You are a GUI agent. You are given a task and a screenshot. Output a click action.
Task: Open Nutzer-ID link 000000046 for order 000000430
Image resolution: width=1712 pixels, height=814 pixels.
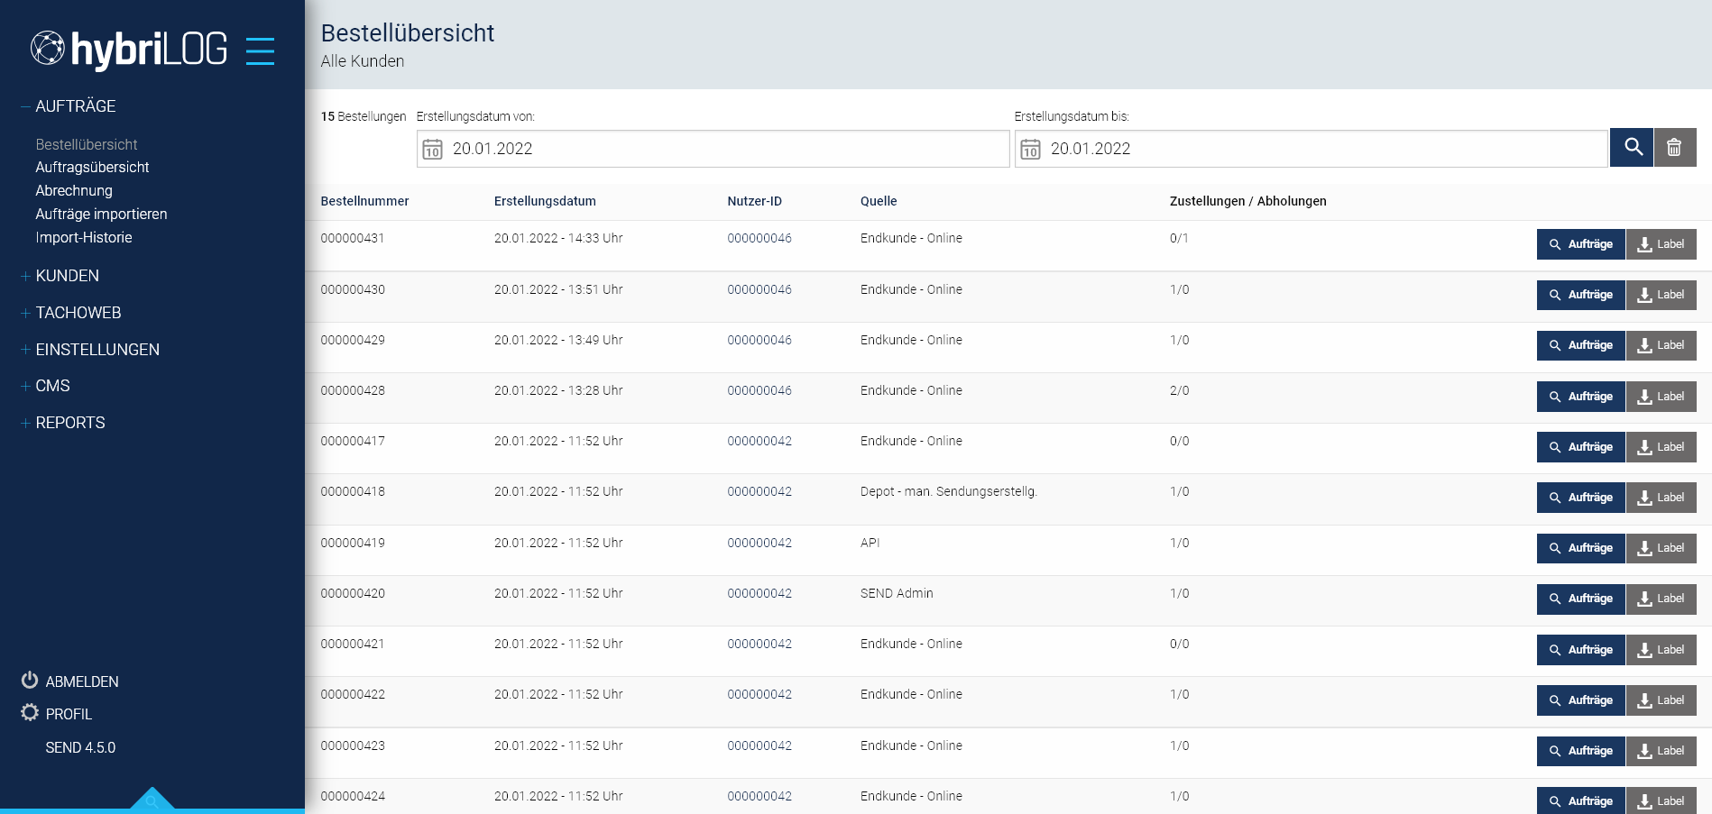(x=759, y=289)
